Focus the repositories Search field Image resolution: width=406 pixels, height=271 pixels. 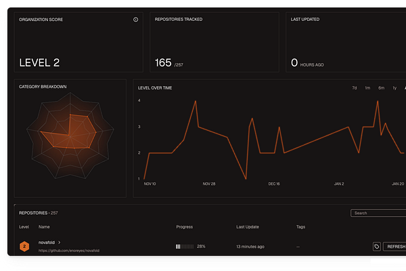pos(378,213)
